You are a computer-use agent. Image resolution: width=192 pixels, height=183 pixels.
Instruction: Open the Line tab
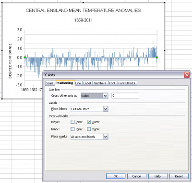click(78, 83)
